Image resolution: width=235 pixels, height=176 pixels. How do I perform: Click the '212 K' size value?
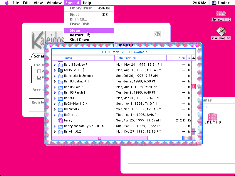coord(180,120)
